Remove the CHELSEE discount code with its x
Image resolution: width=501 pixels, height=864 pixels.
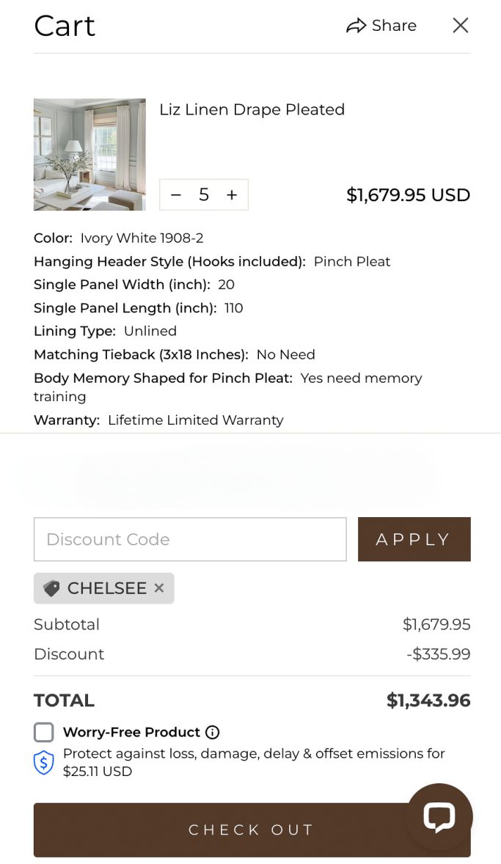pyautogui.click(x=159, y=587)
